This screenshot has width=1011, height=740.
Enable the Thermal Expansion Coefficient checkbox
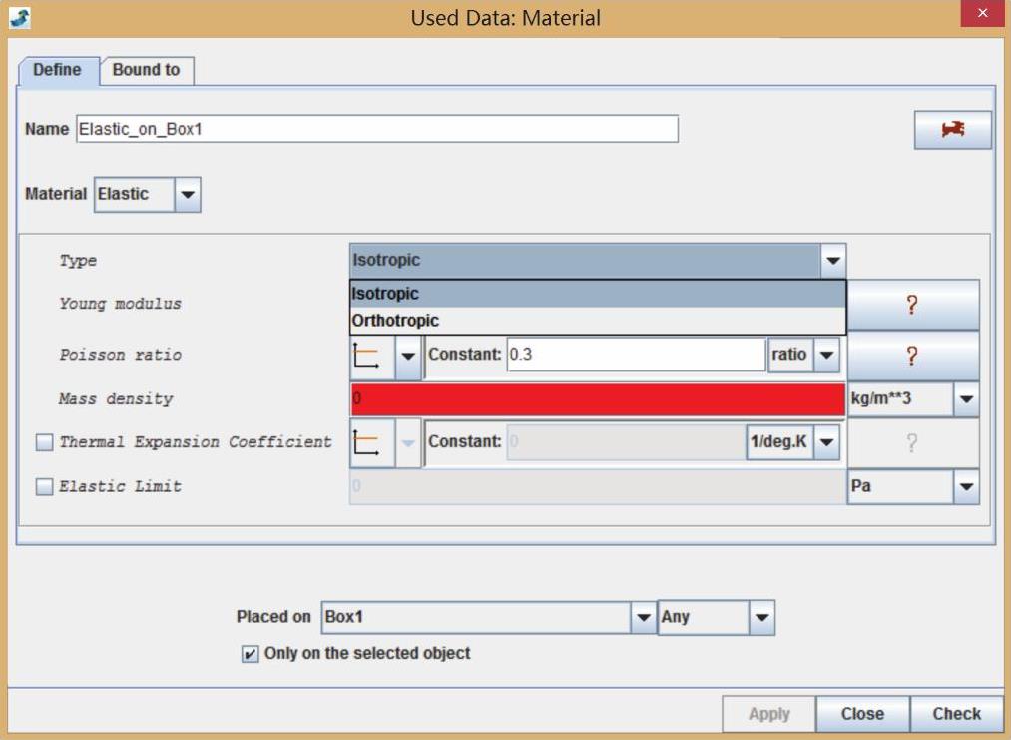click(x=44, y=442)
